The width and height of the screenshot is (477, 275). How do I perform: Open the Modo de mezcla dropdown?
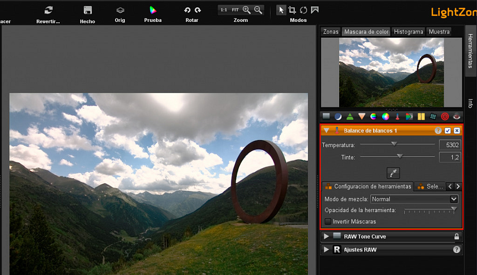pos(414,199)
